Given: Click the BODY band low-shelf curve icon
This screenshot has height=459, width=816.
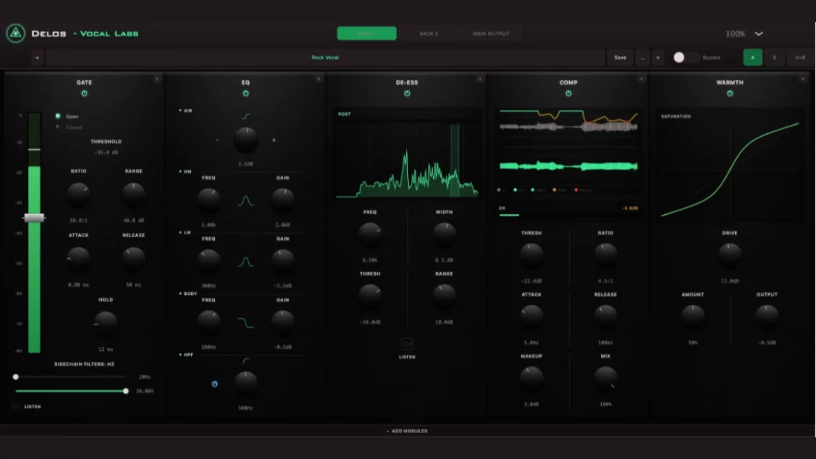Looking at the screenshot, I should tap(245, 323).
